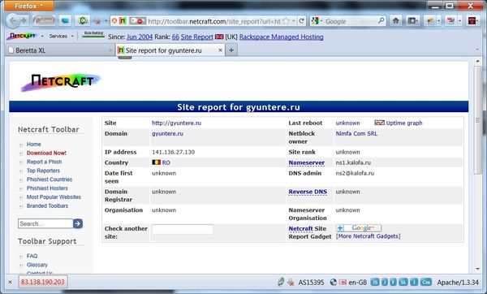Reload the page with the refresh icon
487x294 pixels.
(x=301, y=21)
